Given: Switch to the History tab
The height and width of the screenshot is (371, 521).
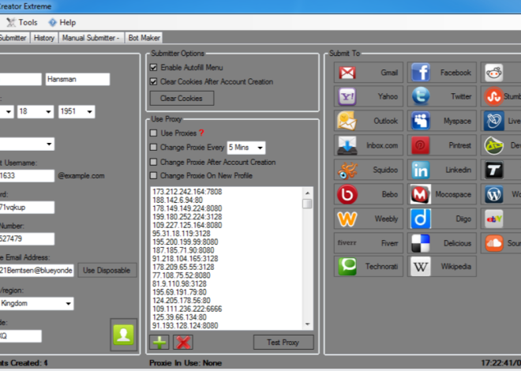Looking at the screenshot, I should (x=44, y=38).
